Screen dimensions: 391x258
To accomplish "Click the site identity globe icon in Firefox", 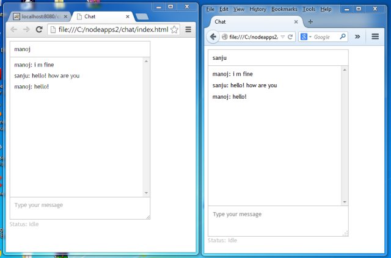I will point(225,37).
